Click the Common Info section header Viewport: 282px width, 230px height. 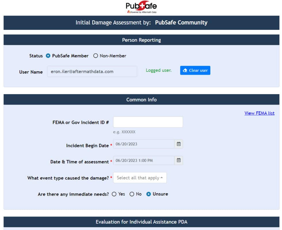point(141,100)
